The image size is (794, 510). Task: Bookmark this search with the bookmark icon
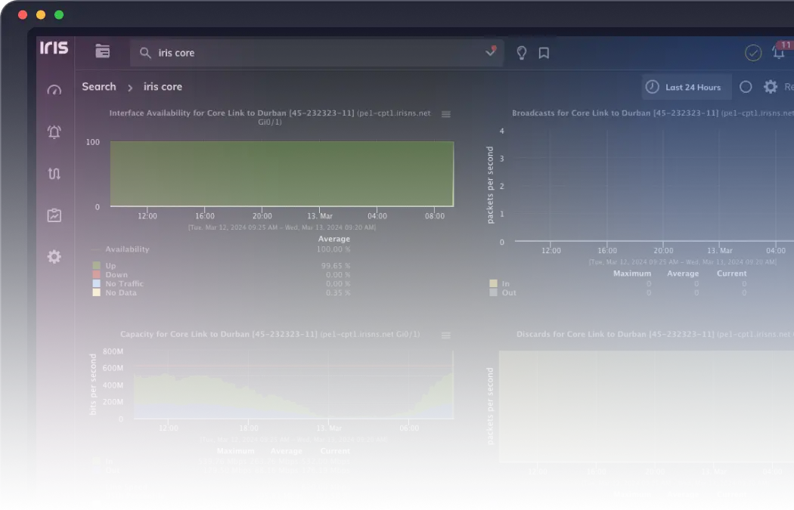[x=544, y=53]
